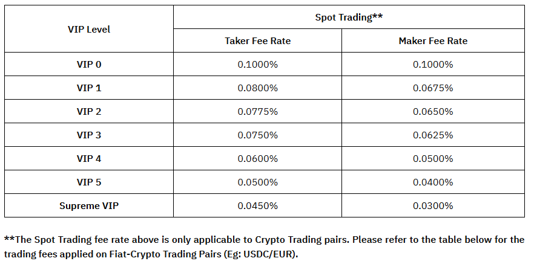534x264 pixels.
Task: Click the 0.0600% taker fee cell
Action: pos(257,159)
